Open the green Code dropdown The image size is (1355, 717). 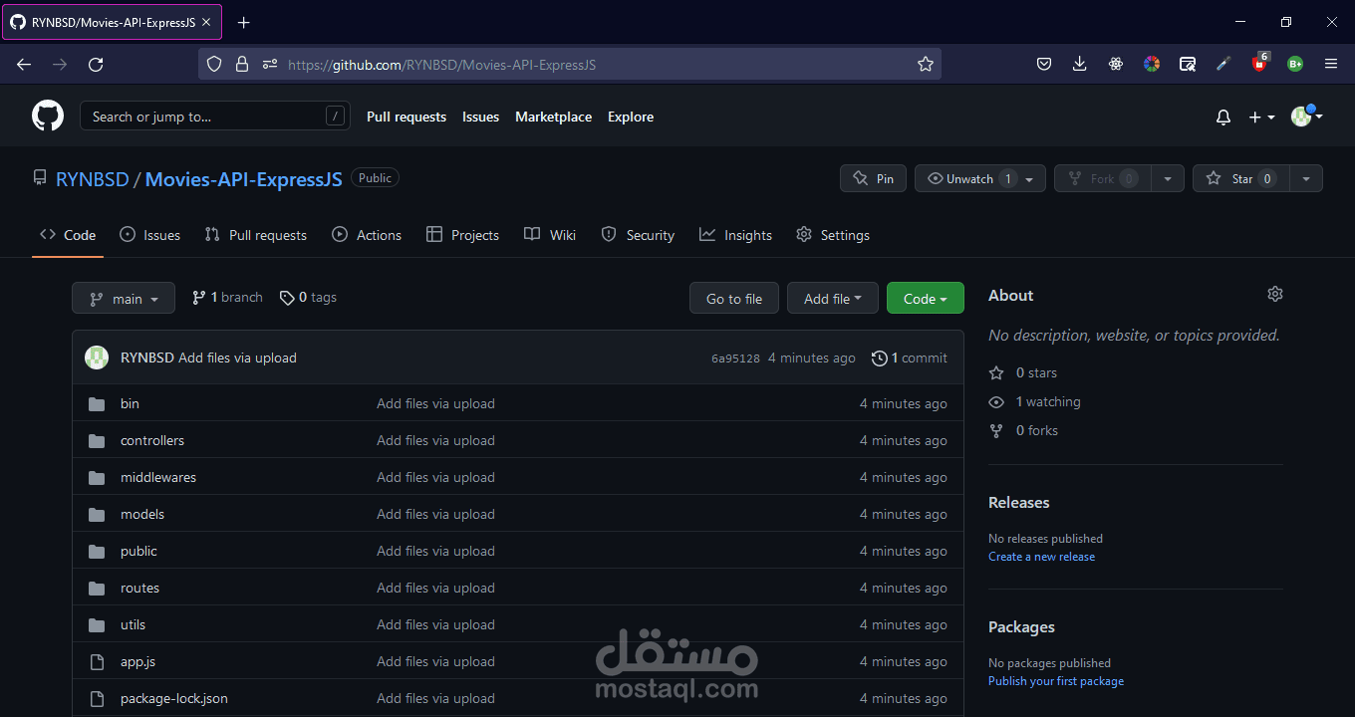[925, 297]
